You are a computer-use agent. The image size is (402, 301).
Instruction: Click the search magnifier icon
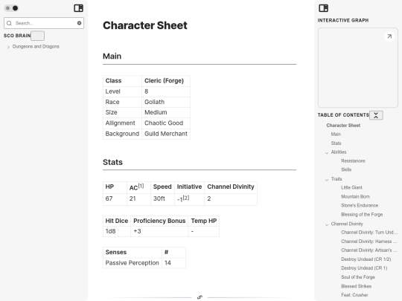point(9,23)
